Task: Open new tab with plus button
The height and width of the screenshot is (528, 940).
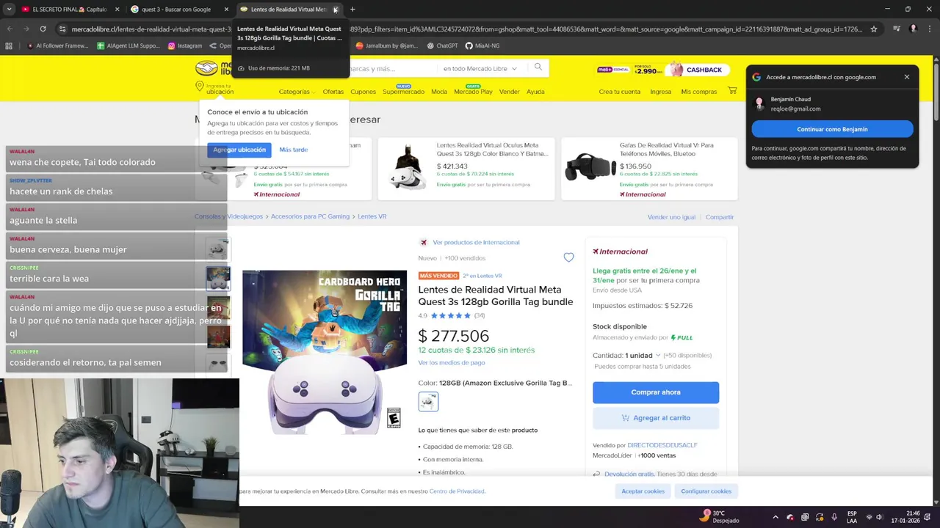Action: point(352,10)
